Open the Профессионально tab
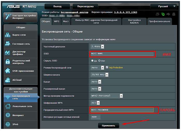The image size is (182, 131). click(x=159, y=22)
